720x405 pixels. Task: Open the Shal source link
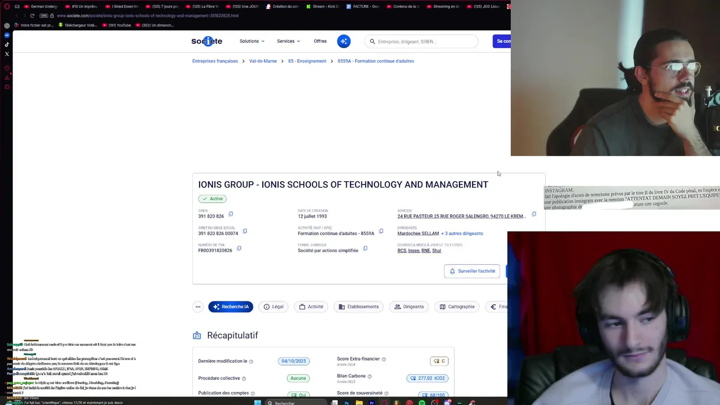pos(436,250)
